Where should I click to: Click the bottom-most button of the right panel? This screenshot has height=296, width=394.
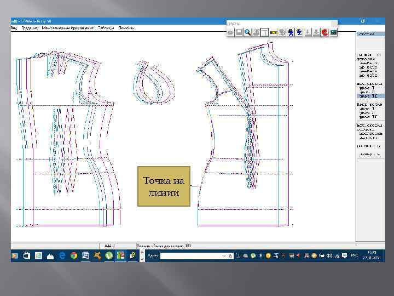tap(370, 154)
